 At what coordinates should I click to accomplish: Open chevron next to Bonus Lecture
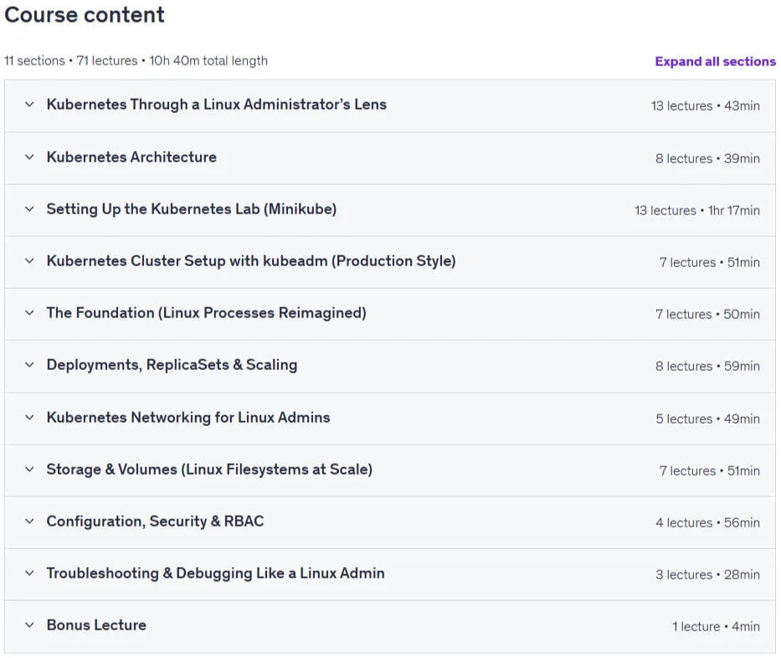click(29, 625)
